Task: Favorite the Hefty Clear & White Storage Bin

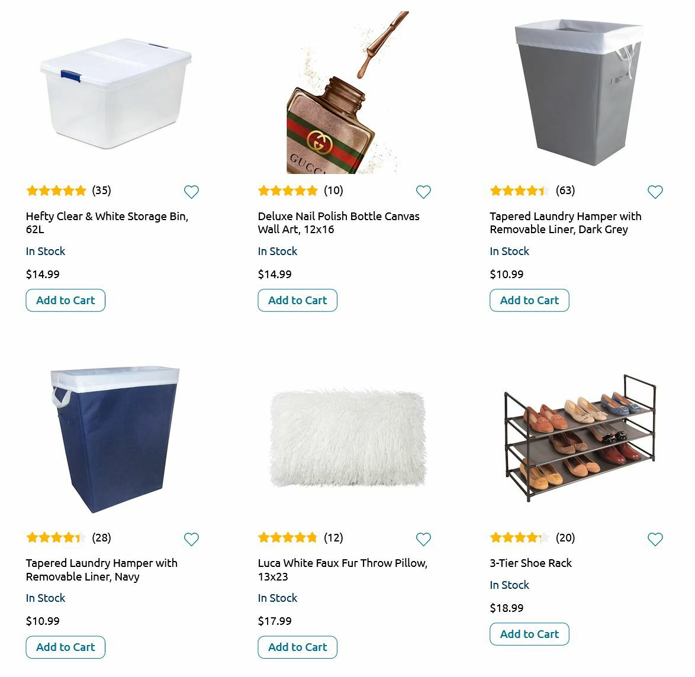Action: coord(191,192)
